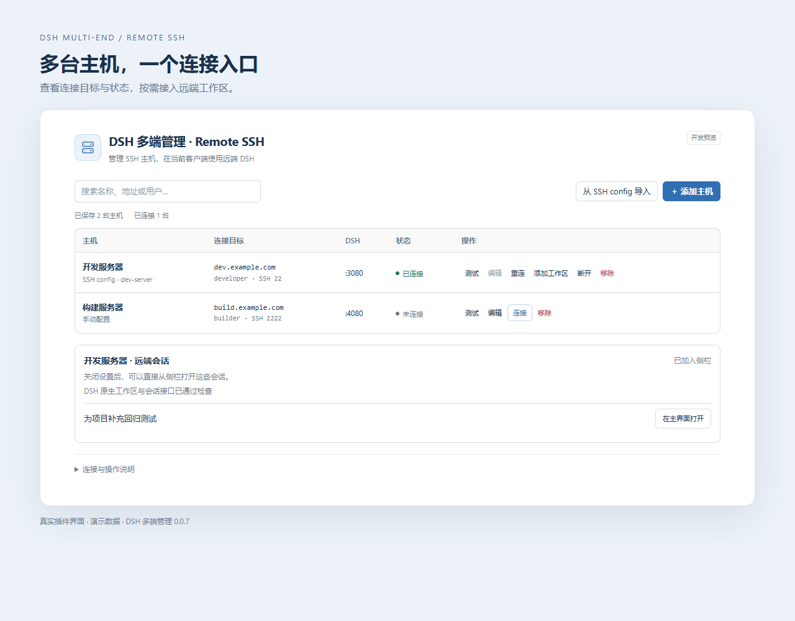Click the 已加入侧栏 label

[693, 361]
